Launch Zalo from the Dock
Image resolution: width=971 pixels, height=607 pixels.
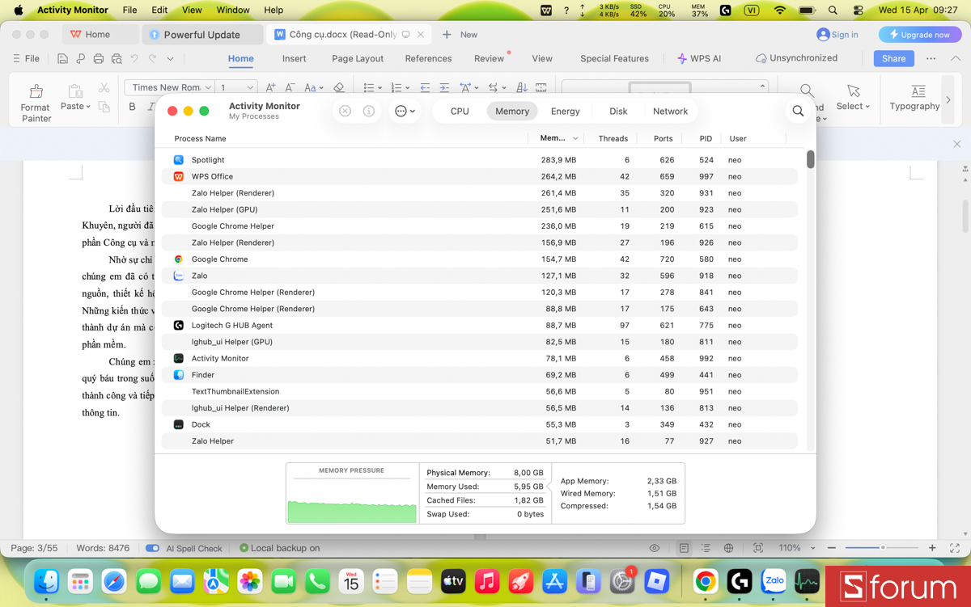(x=773, y=580)
